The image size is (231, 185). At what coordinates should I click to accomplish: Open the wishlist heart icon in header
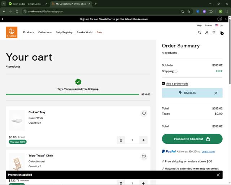point(214,33)
